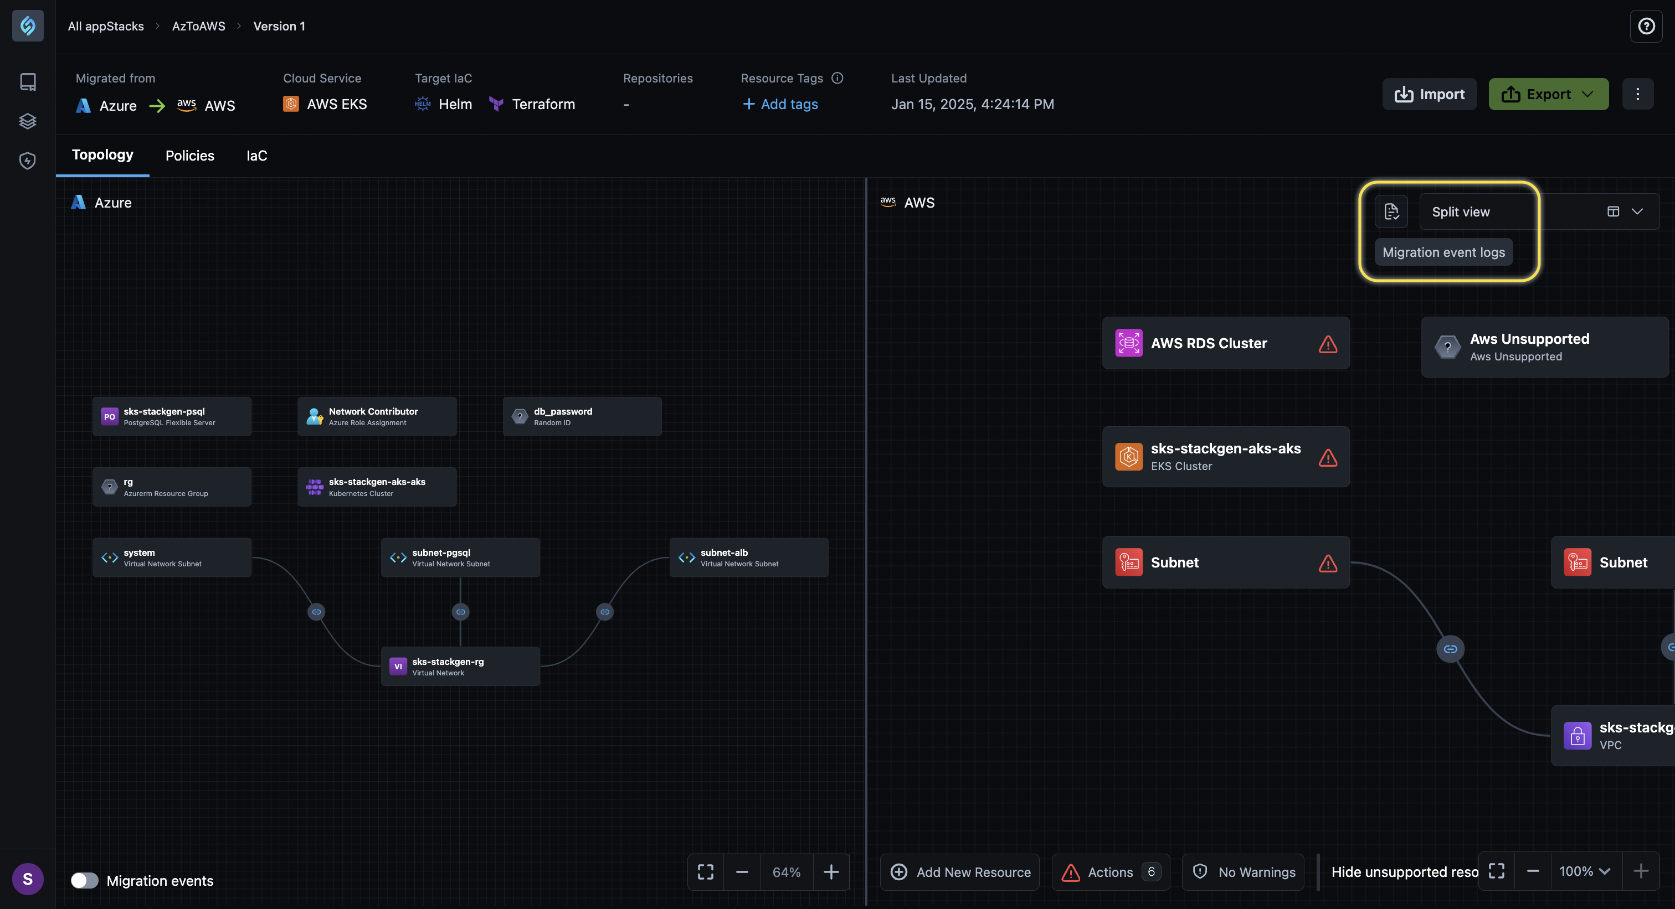1675x909 pixels.
Task: Fit Azure topology to screen icon
Action: (706, 872)
